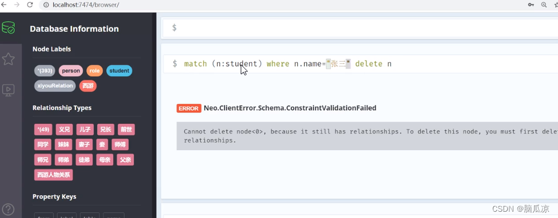The height and width of the screenshot is (218, 558).
Task: Click the ERROR badge in result frame
Action: point(189,108)
